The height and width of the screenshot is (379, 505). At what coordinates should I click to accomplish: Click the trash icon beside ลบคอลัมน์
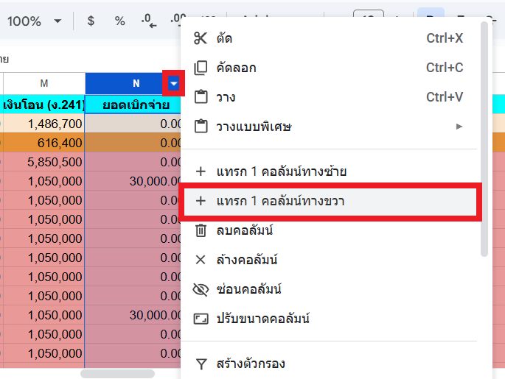coord(201,230)
